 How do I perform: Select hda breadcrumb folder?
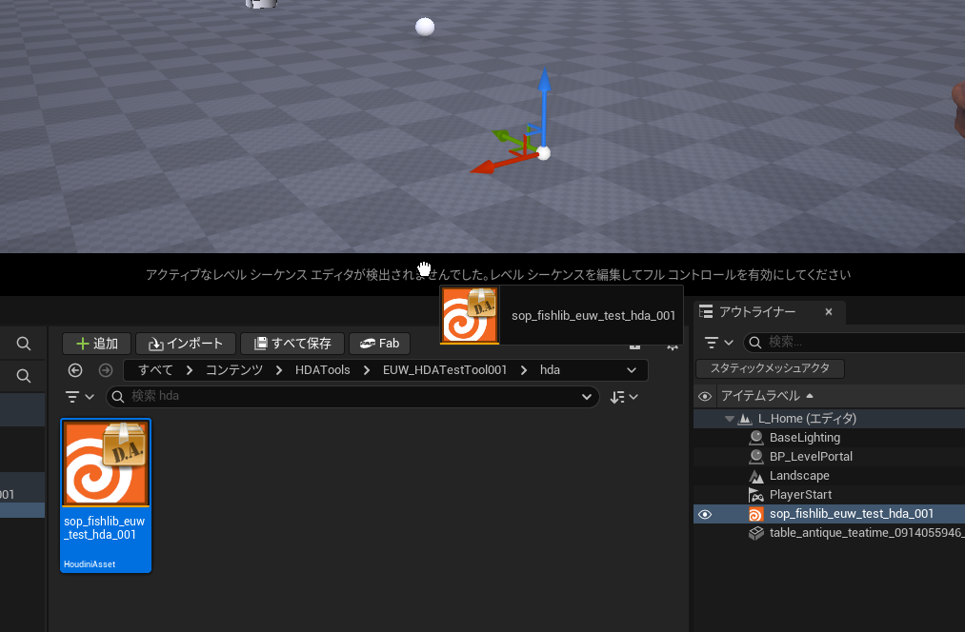(x=550, y=370)
